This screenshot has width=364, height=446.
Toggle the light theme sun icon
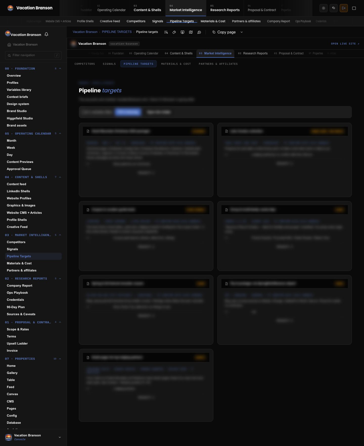click(324, 8)
